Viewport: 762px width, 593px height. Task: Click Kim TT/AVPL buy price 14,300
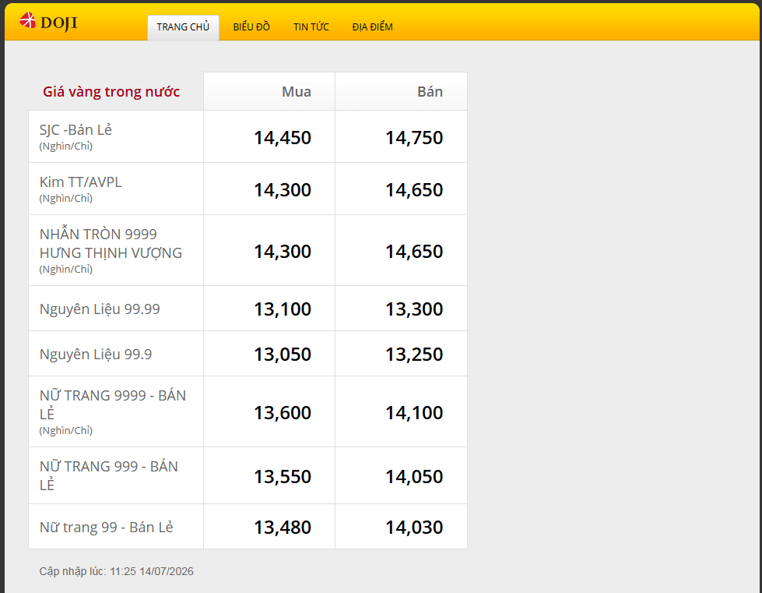coord(283,189)
